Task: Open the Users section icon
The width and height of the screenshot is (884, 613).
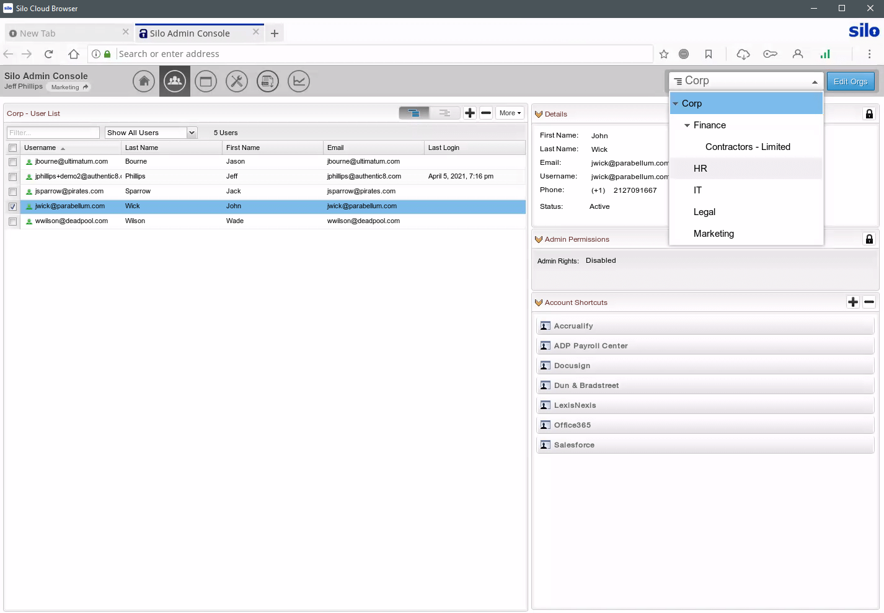Action: click(x=175, y=81)
